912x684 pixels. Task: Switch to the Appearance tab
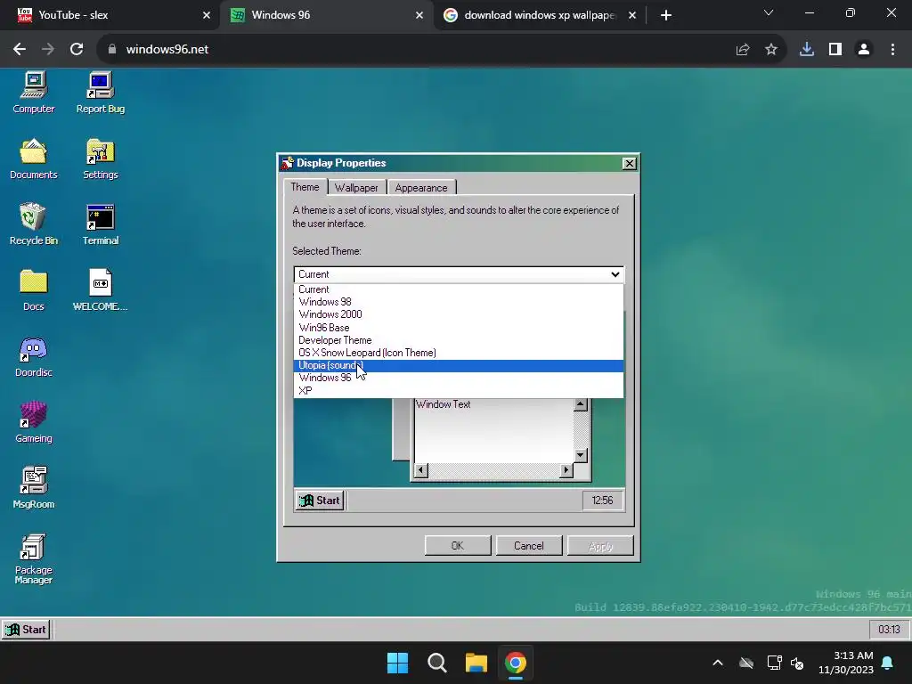421,187
